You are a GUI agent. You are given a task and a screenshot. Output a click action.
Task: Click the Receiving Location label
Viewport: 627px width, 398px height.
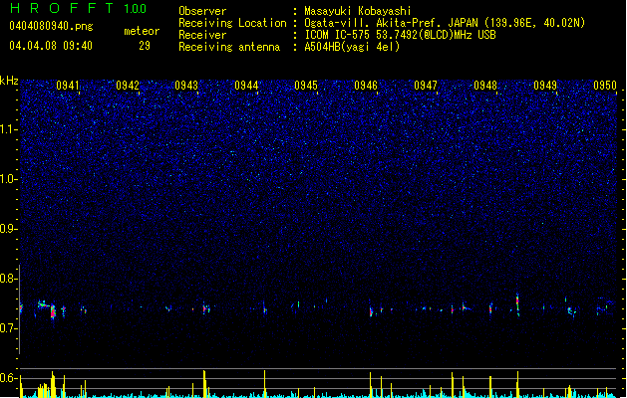click(232, 23)
